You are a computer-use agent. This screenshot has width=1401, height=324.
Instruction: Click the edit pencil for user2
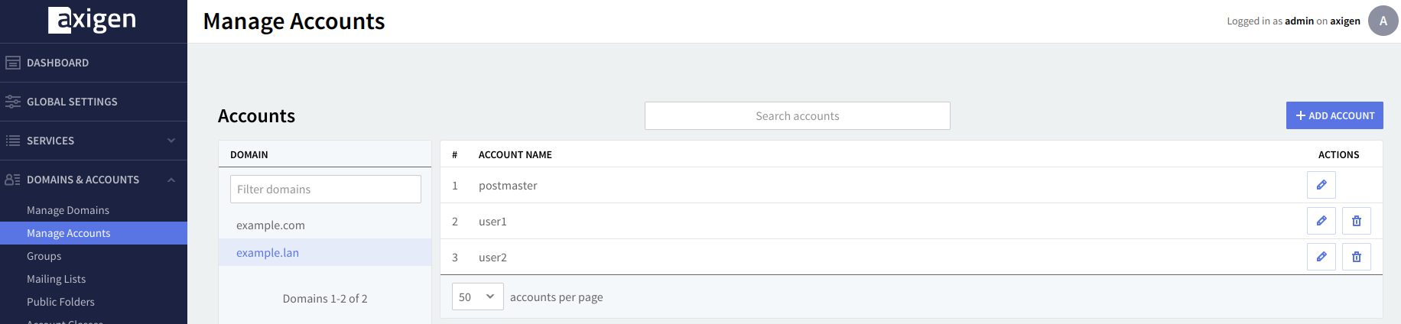click(x=1321, y=257)
